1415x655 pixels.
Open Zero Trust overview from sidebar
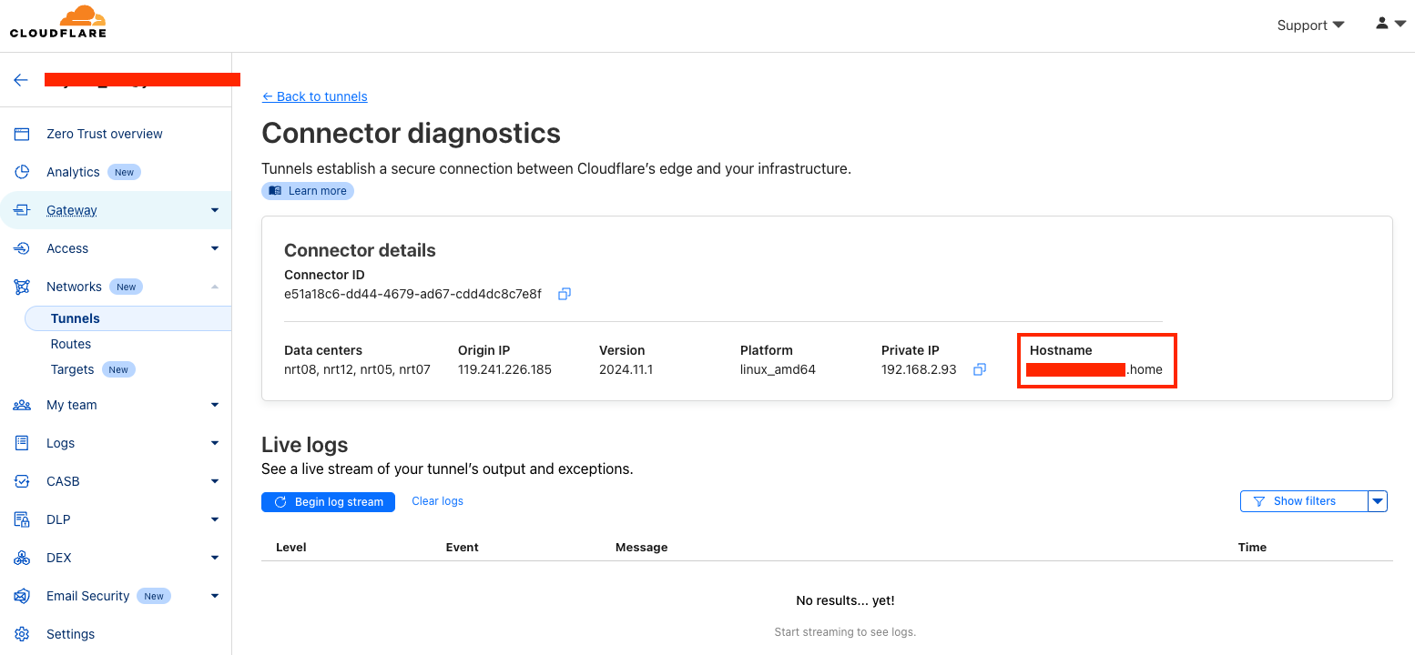click(104, 133)
